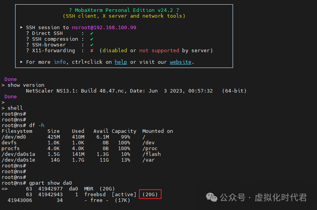317x210 pixels.
Task: Click the '- free - (17K)' entry
Action: pyautogui.click(x=107, y=200)
